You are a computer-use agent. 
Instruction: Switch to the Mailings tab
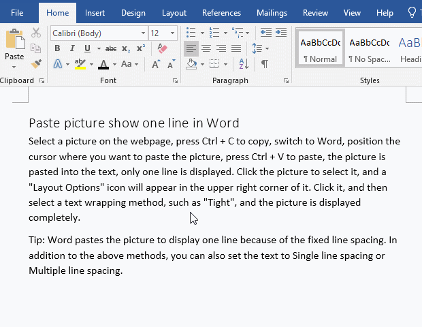point(272,13)
